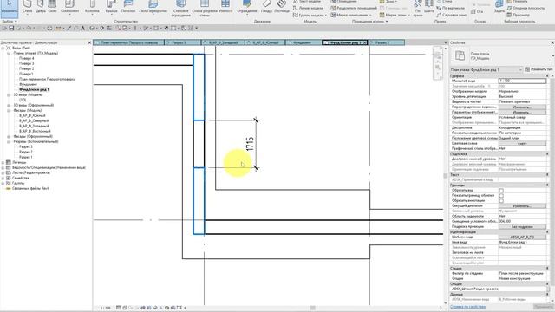Pick the Стена (Wall) tool

coord(27,7)
